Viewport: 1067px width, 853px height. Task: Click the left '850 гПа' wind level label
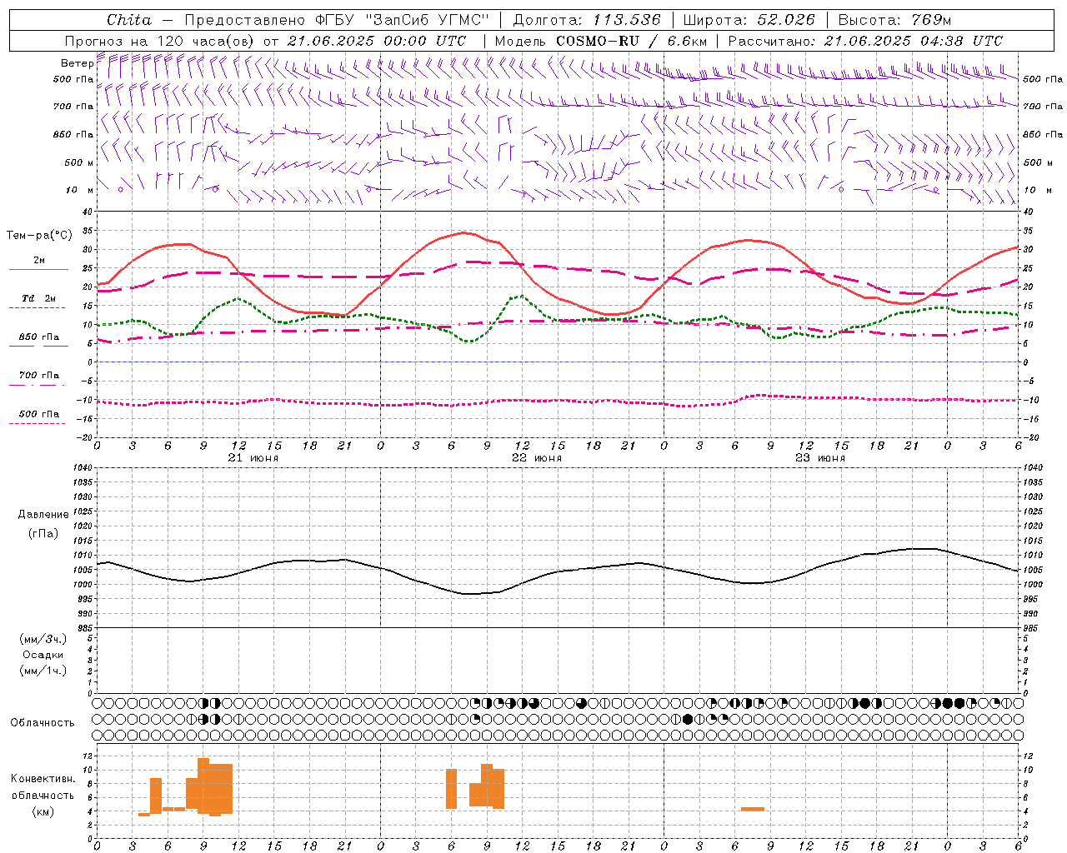73,134
